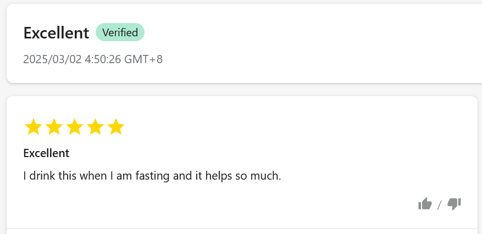Click the first gold star

coord(34,127)
